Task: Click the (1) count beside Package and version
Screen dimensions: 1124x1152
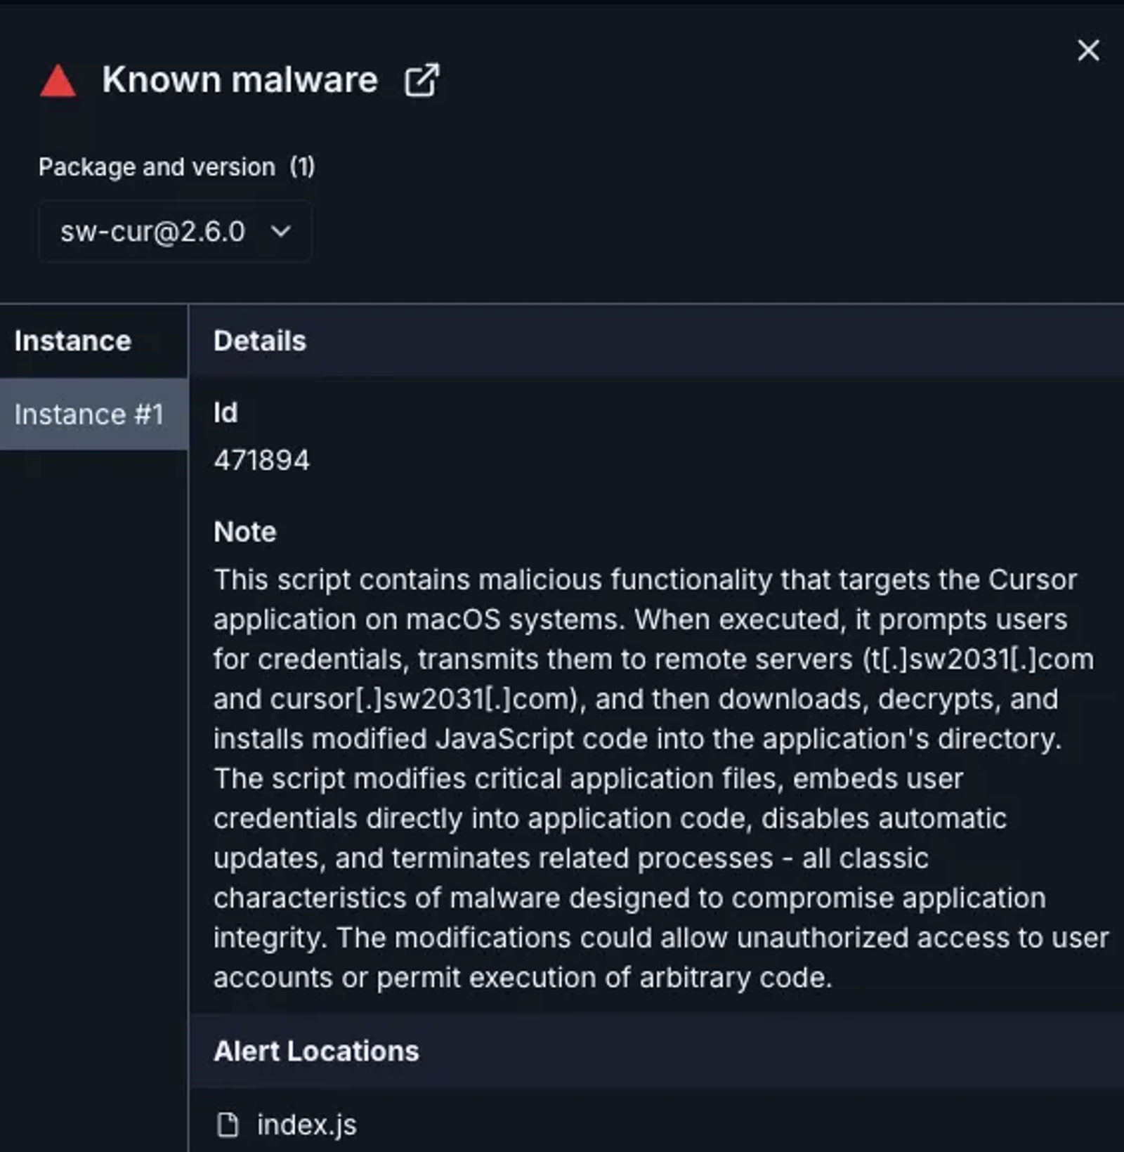Action: (302, 167)
